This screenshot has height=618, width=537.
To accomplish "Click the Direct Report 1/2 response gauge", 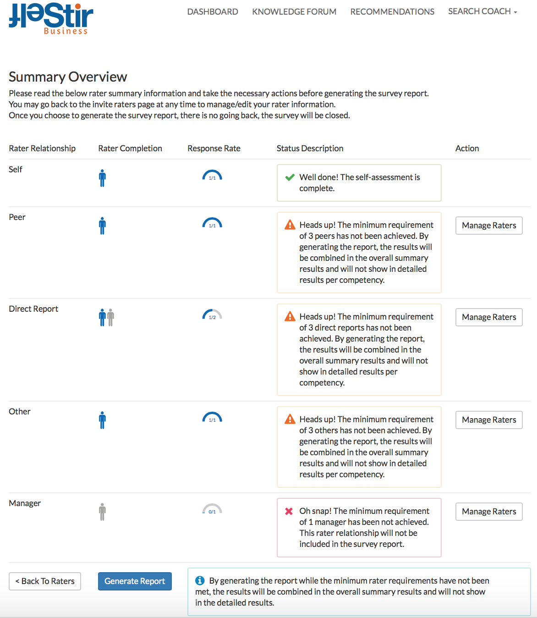I will [212, 315].
